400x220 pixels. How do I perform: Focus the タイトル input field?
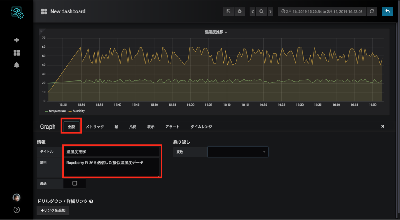(x=111, y=152)
